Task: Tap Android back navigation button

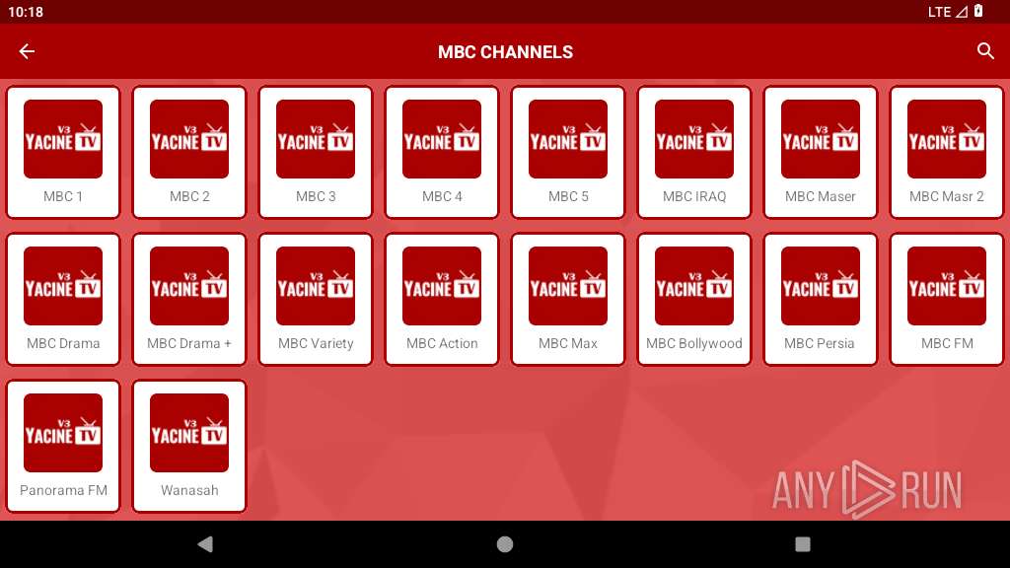Action: click(205, 544)
